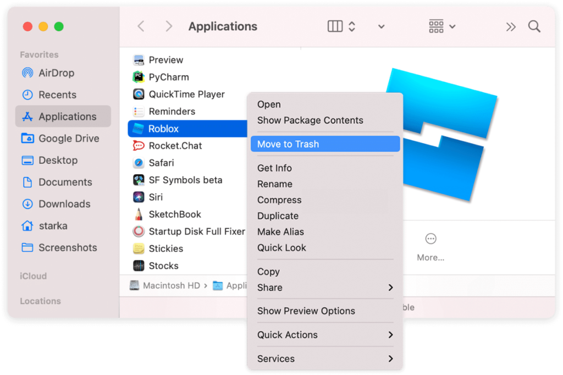
Task: Select the Stocks app name
Action: click(x=163, y=266)
